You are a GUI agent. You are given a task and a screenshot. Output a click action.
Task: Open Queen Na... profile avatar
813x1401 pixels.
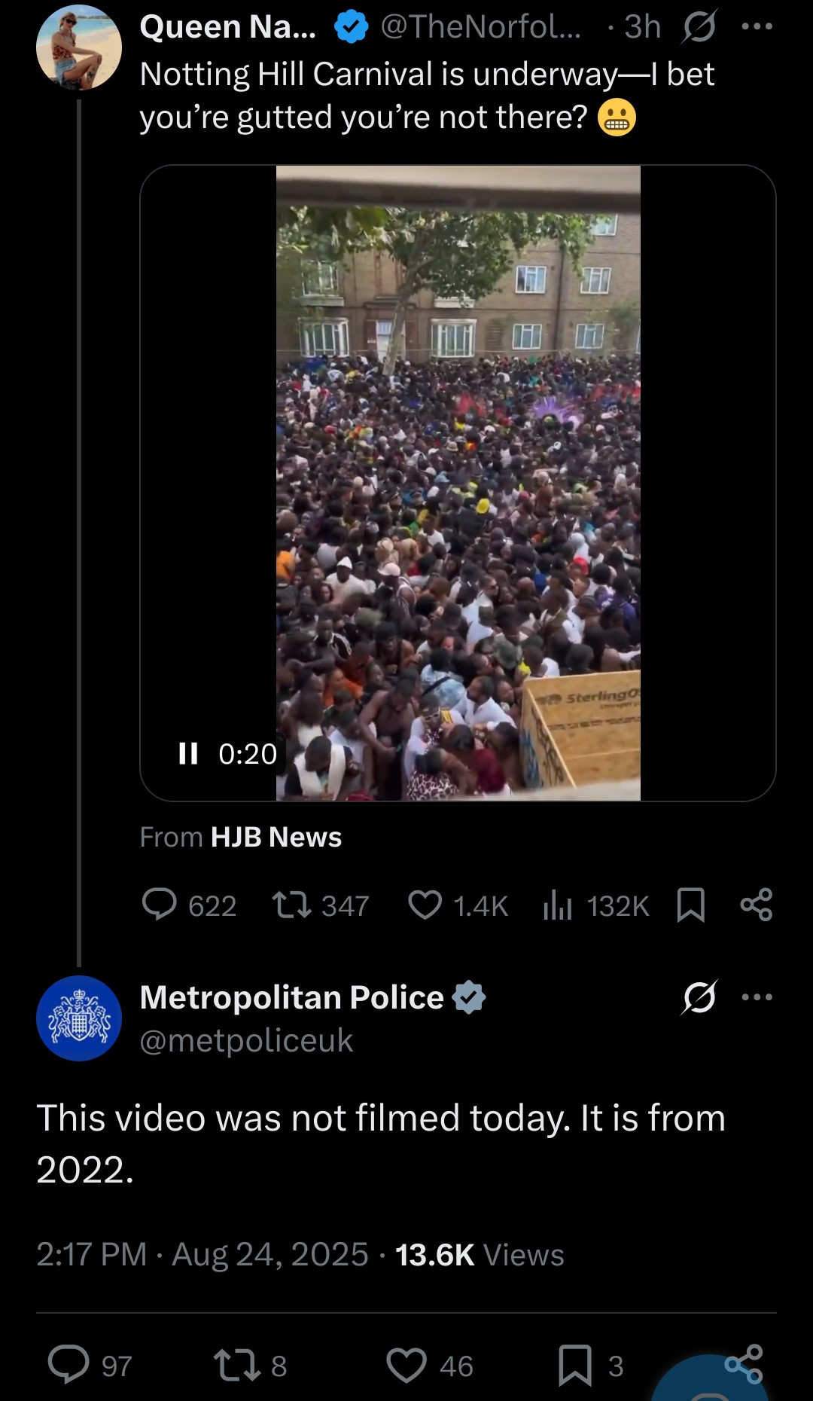[78, 47]
